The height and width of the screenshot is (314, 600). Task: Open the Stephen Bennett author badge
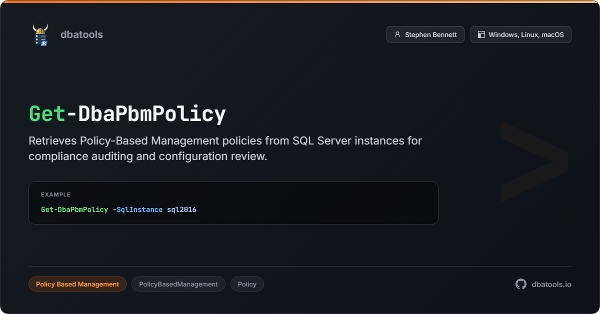pos(425,34)
